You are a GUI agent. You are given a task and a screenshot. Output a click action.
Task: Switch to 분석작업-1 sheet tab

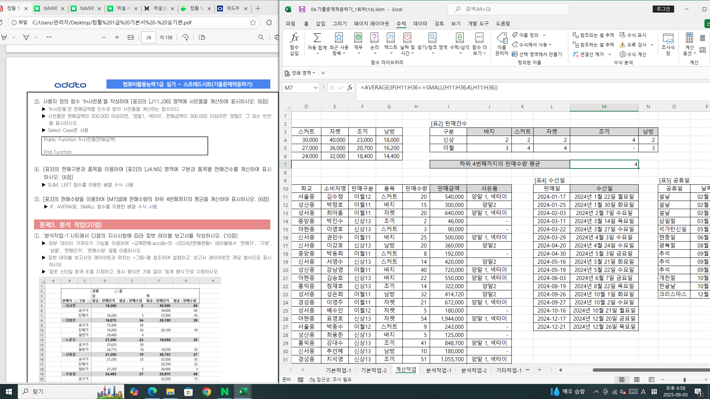click(439, 370)
